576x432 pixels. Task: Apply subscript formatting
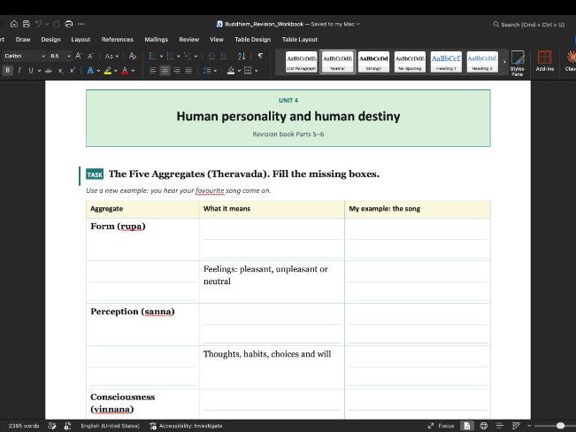point(61,71)
